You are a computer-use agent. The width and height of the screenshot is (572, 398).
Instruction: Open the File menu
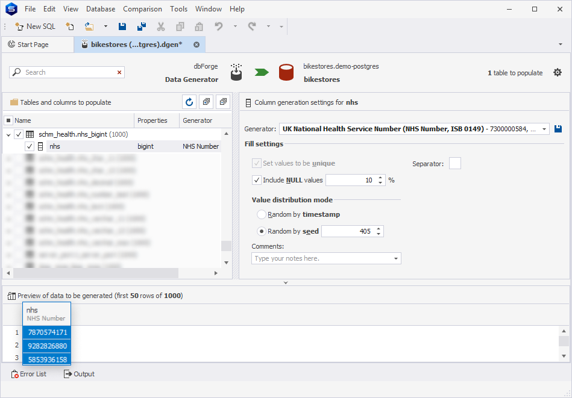30,9
